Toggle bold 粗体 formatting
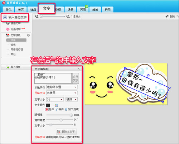Viewport: 179px width, 144px height. (x=49, y=109)
